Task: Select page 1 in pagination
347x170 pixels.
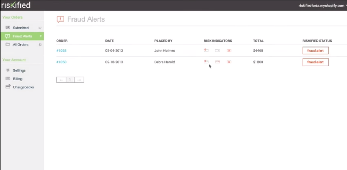Action: [x=70, y=80]
